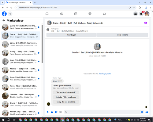Open the Gaming controller icon

point(104,14)
